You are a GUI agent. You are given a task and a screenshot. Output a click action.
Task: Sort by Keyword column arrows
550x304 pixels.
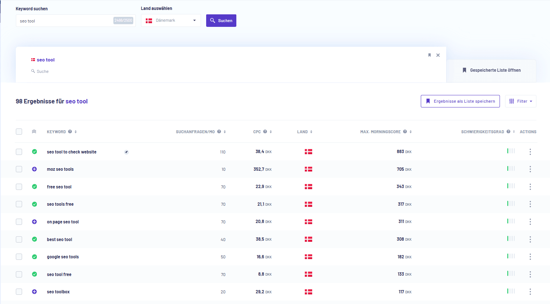[x=75, y=132]
